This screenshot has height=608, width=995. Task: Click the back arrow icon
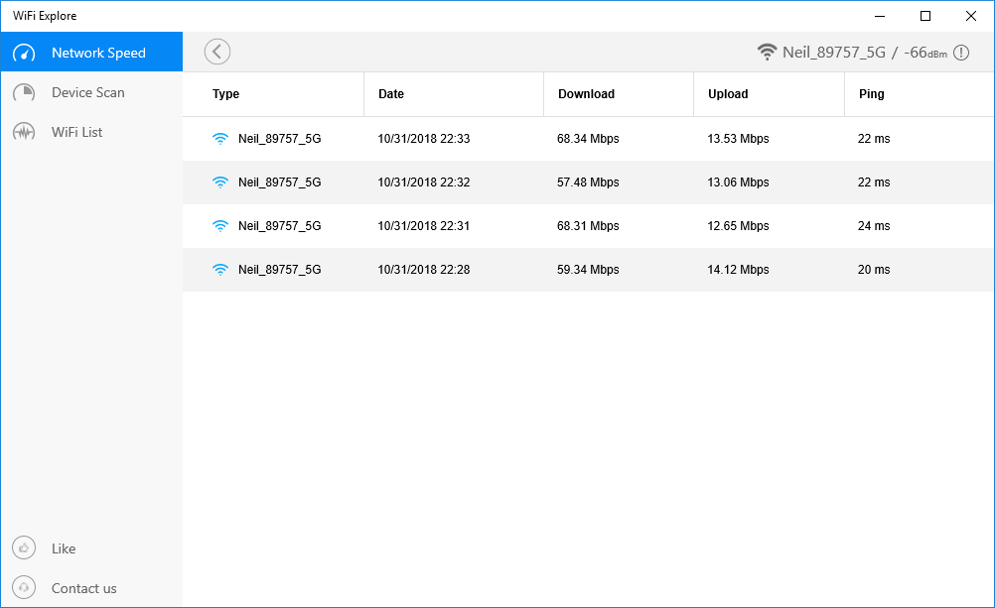coord(216,52)
